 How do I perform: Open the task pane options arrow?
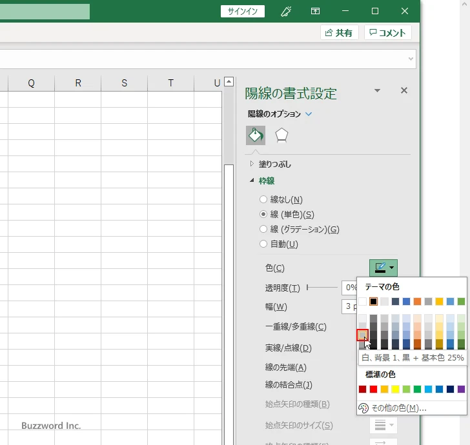pos(378,90)
